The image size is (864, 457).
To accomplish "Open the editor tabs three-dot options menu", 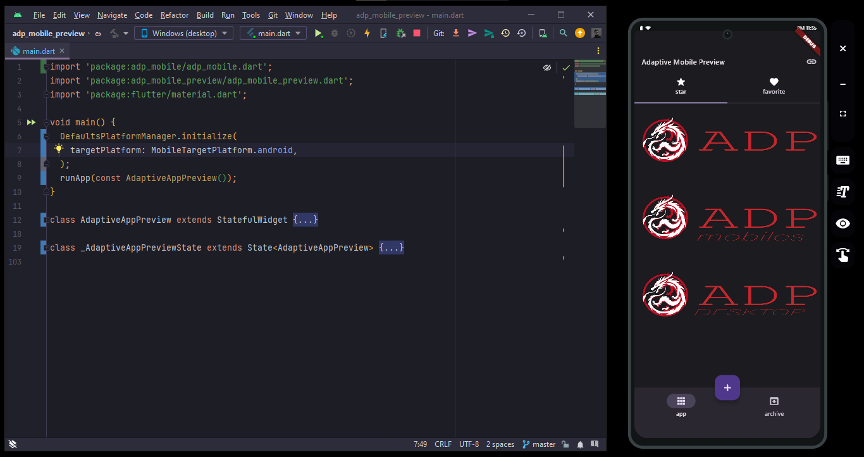I will (x=598, y=51).
